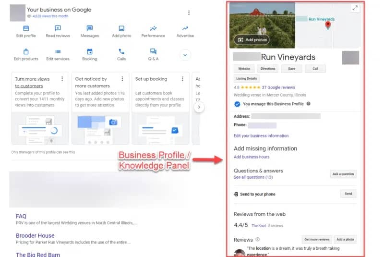
Task: Click the info icon next to Reviews
Action: [257, 239]
